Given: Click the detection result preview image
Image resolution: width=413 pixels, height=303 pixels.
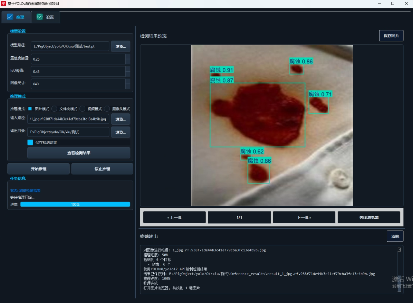Looking at the screenshot, I should (272, 125).
